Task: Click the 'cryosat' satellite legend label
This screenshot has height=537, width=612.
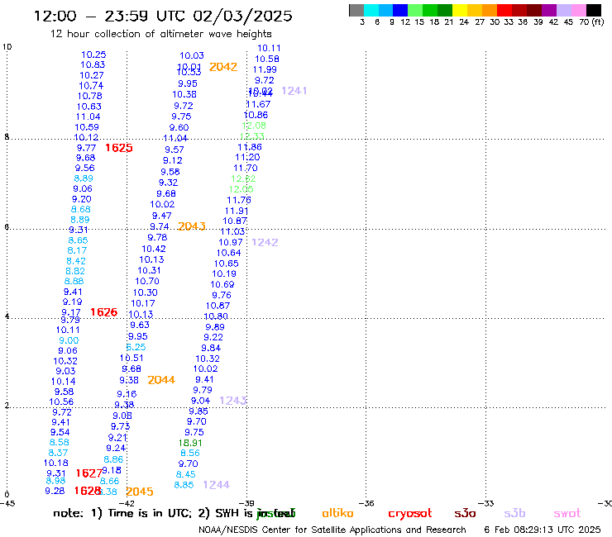Action: click(x=410, y=514)
